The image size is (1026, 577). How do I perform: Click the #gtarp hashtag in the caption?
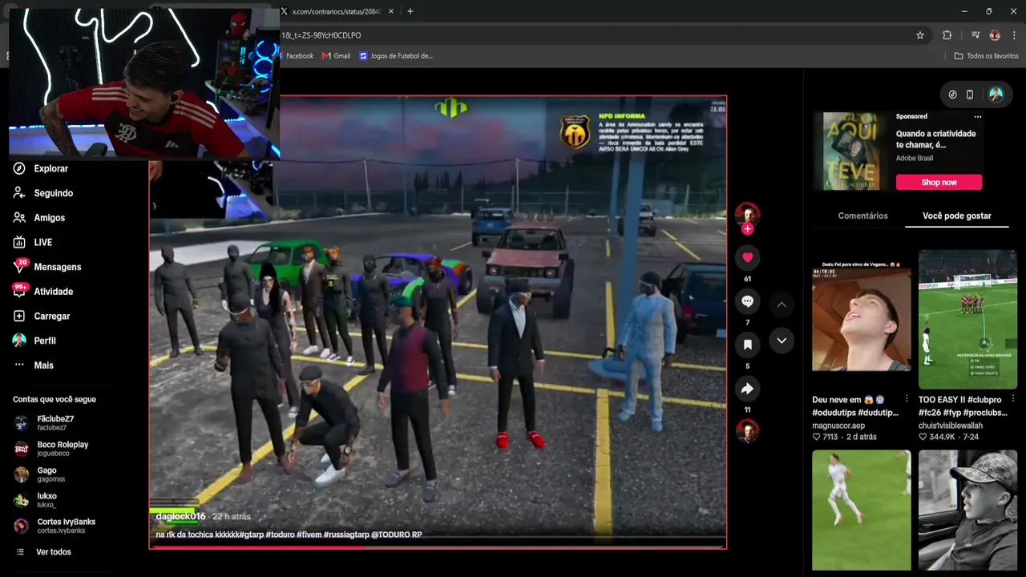tap(251, 535)
